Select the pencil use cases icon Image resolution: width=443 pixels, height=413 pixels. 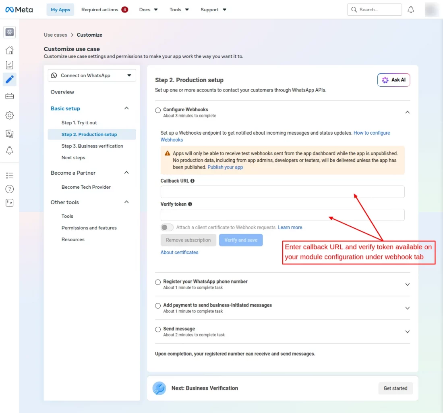pos(10,79)
